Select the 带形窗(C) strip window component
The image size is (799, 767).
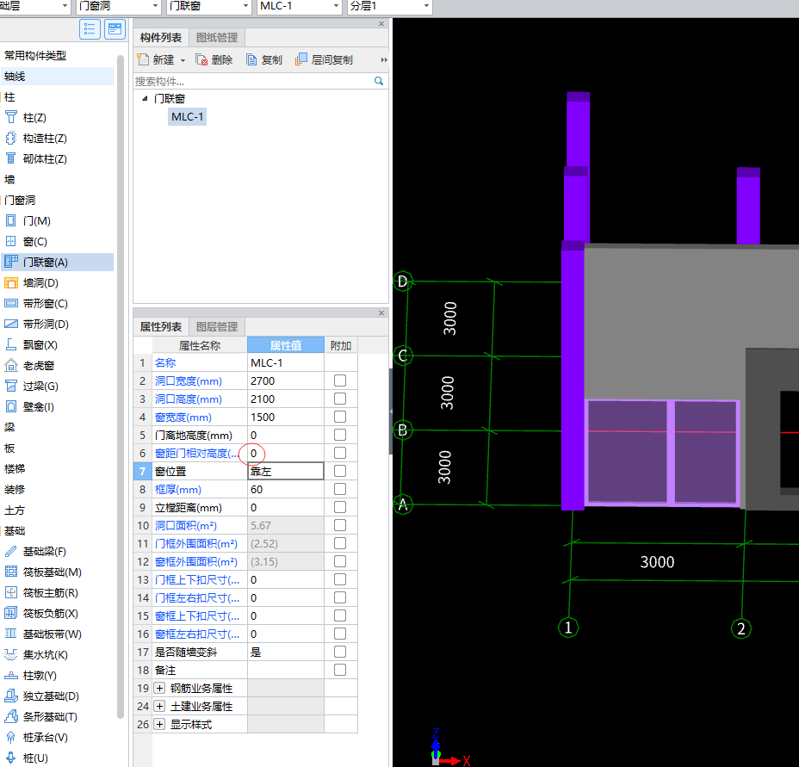35,303
